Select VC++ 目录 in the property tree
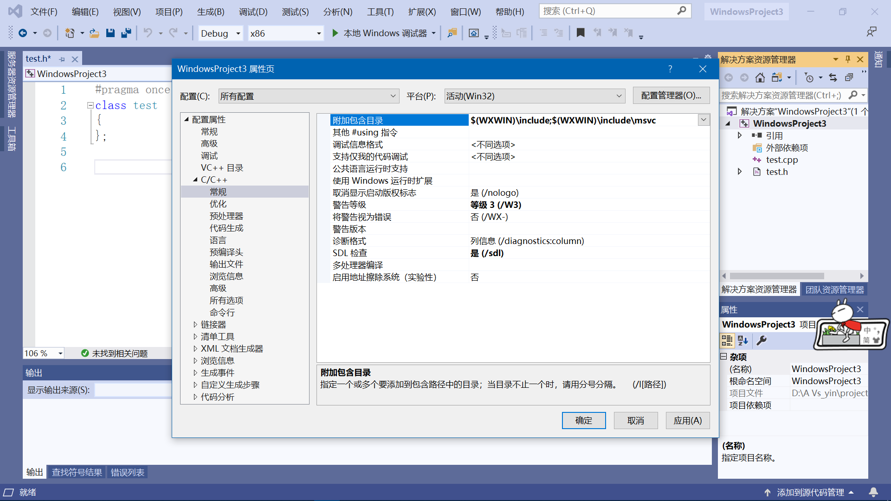The height and width of the screenshot is (501, 891). 222,167
